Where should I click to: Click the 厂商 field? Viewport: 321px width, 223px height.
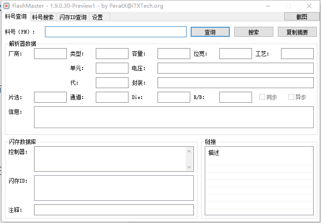coord(50,54)
